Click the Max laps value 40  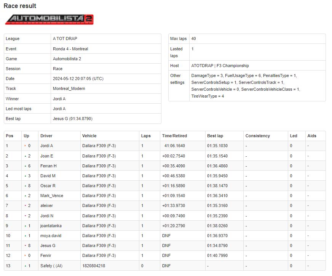click(x=193, y=39)
